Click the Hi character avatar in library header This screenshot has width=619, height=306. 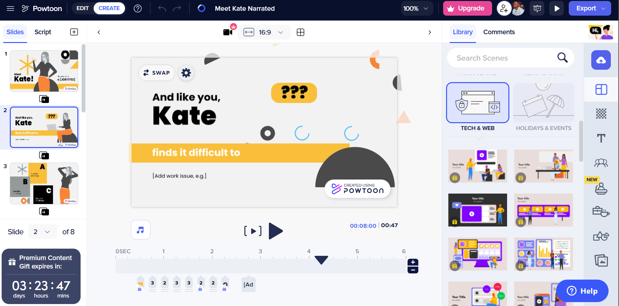[601, 32]
